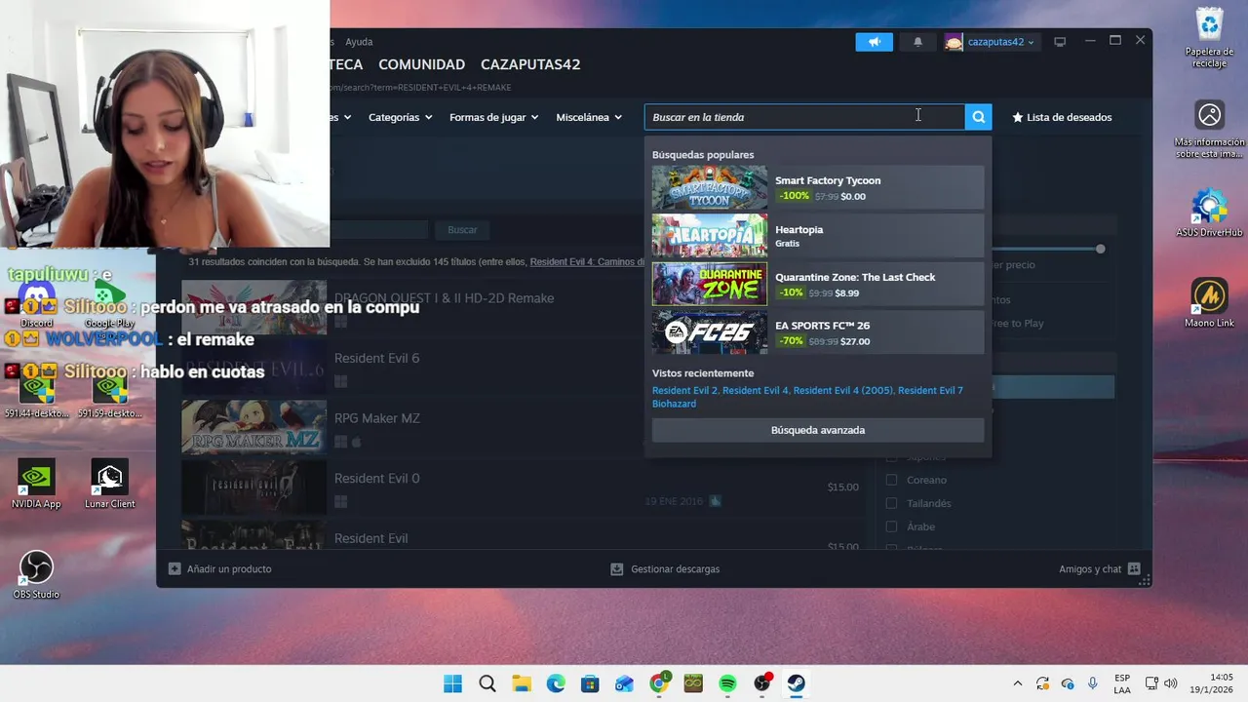
Task: Open ASUS DriverHub desktop shortcut
Action: point(1210,214)
